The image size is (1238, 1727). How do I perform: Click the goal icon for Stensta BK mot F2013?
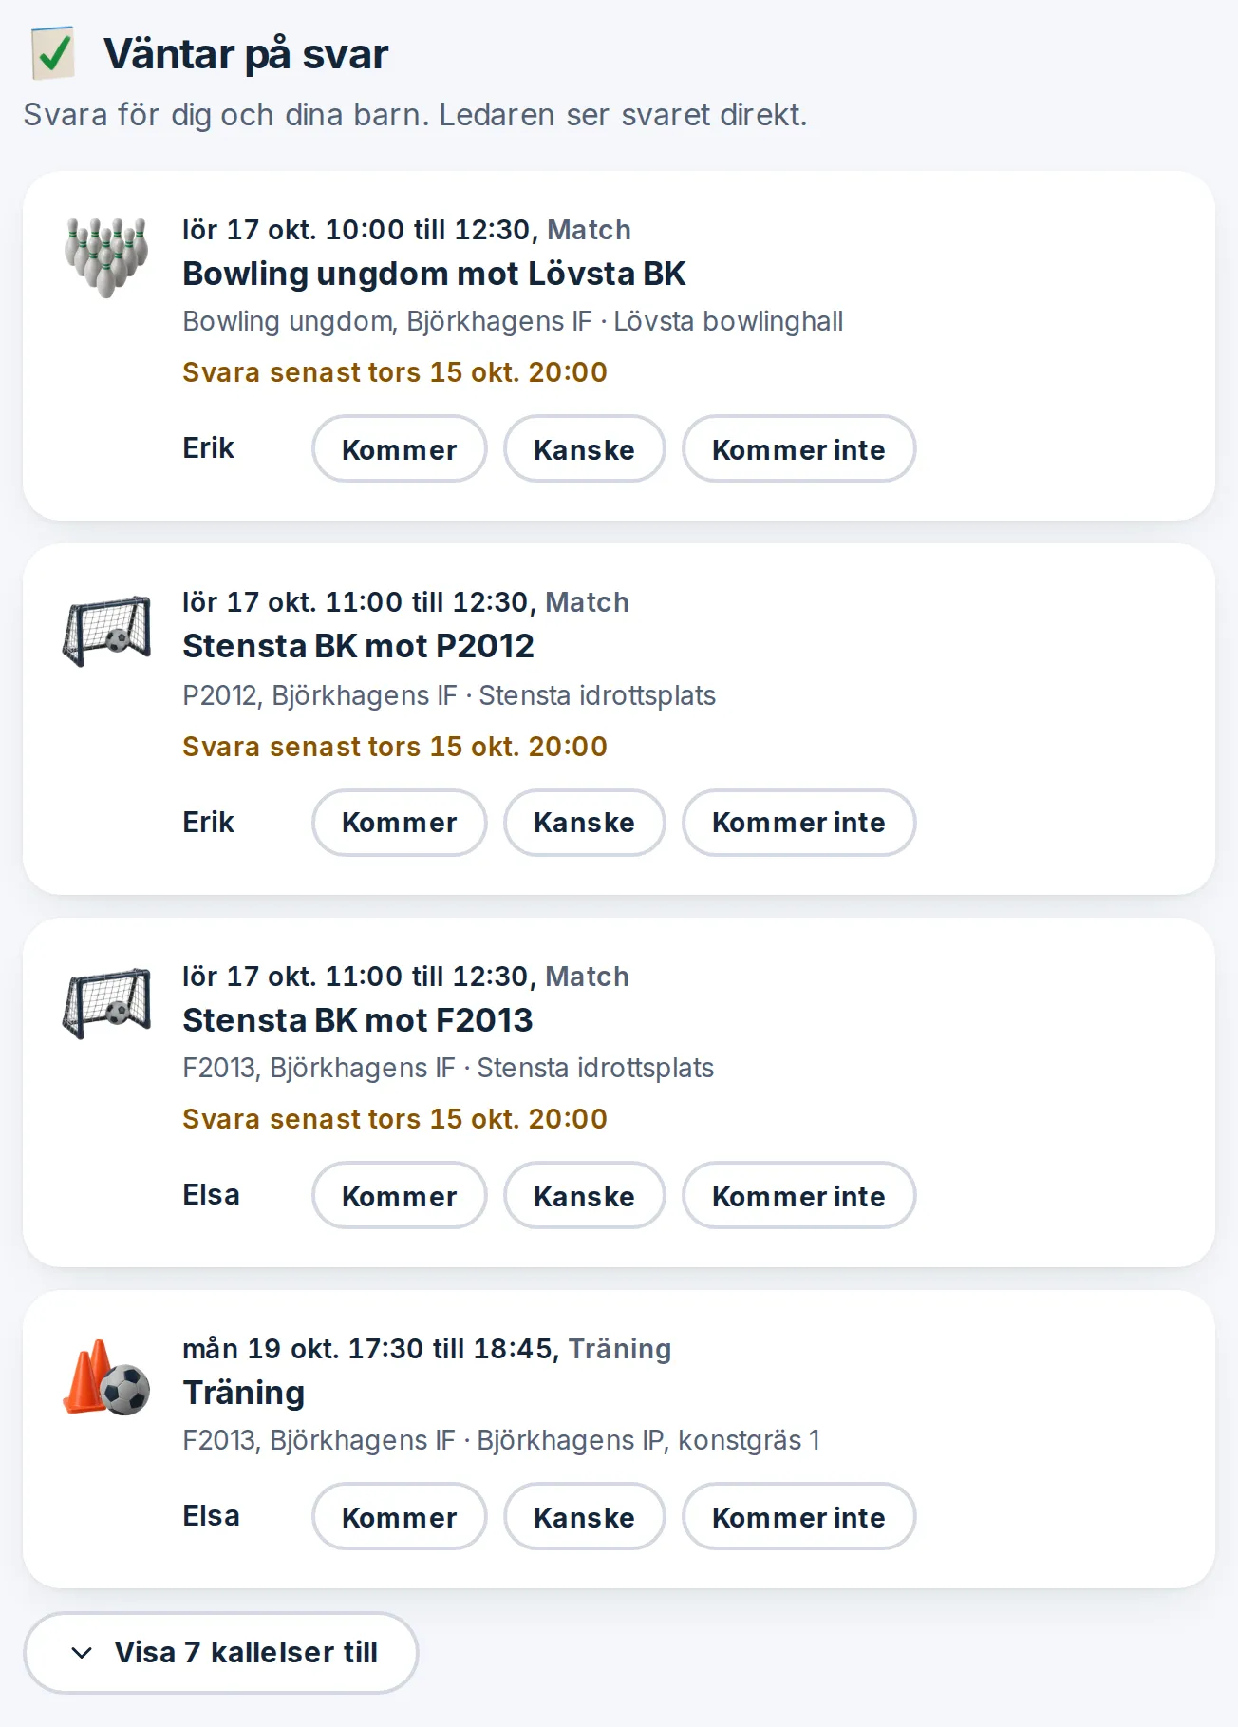[106, 1003]
